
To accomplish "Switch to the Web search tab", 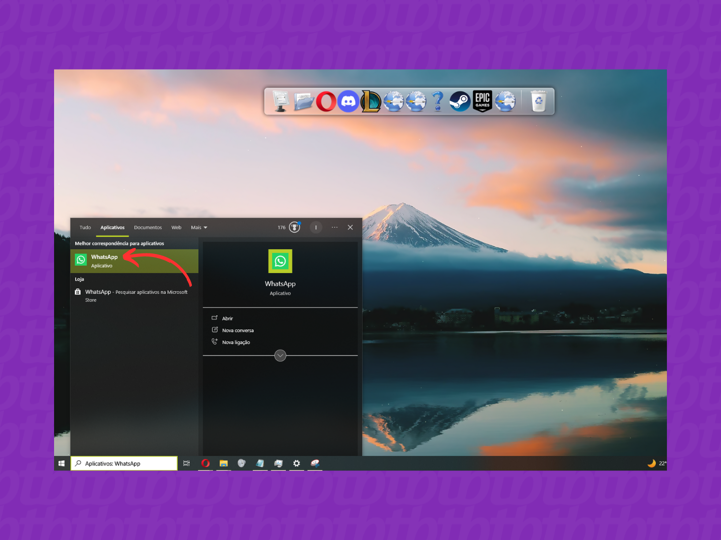I will (x=176, y=227).
